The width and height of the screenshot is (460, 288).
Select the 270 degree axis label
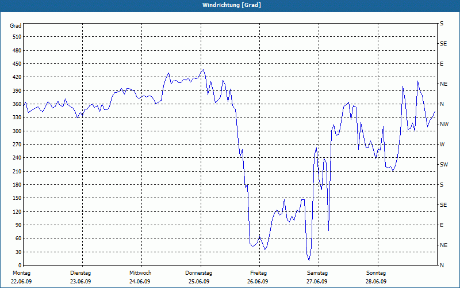[x=17, y=145]
